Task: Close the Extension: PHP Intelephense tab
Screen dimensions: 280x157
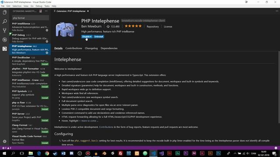Action: click(x=88, y=11)
